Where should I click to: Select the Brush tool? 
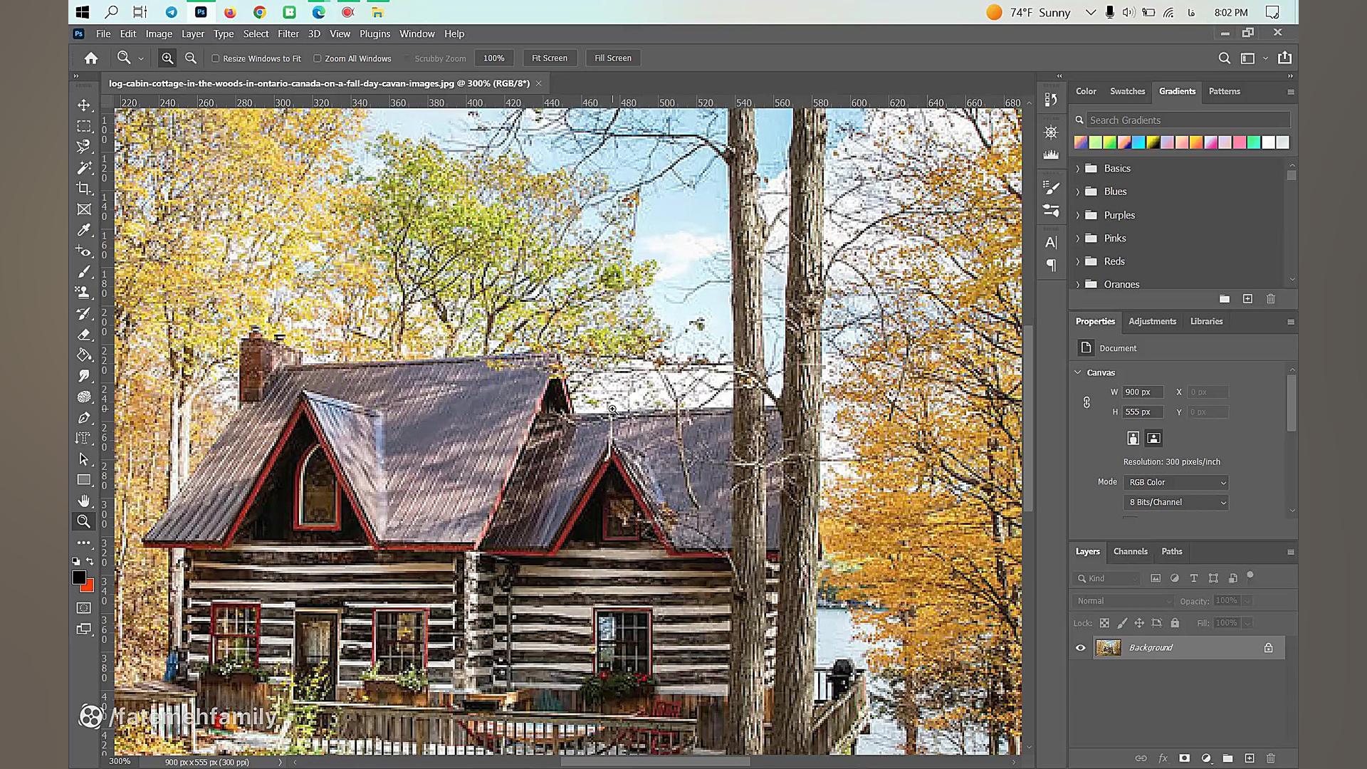84,272
